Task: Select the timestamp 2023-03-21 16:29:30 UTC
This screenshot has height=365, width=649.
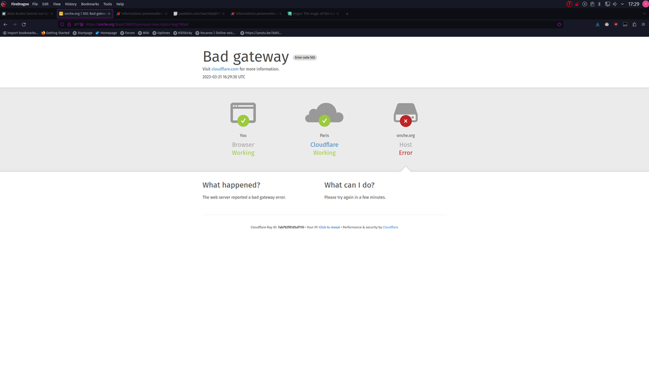Action: click(224, 77)
